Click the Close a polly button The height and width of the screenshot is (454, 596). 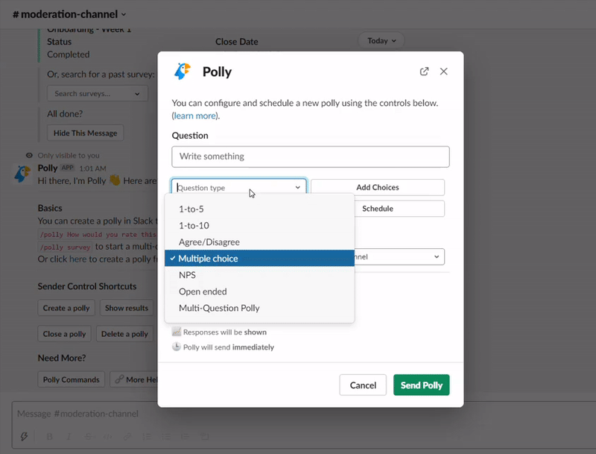coord(64,334)
